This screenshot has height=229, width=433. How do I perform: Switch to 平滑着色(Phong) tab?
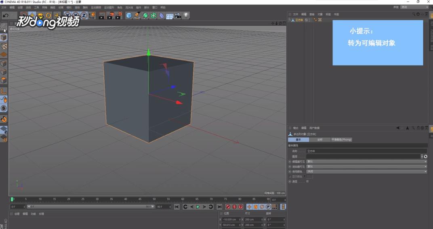pyautogui.click(x=342, y=139)
